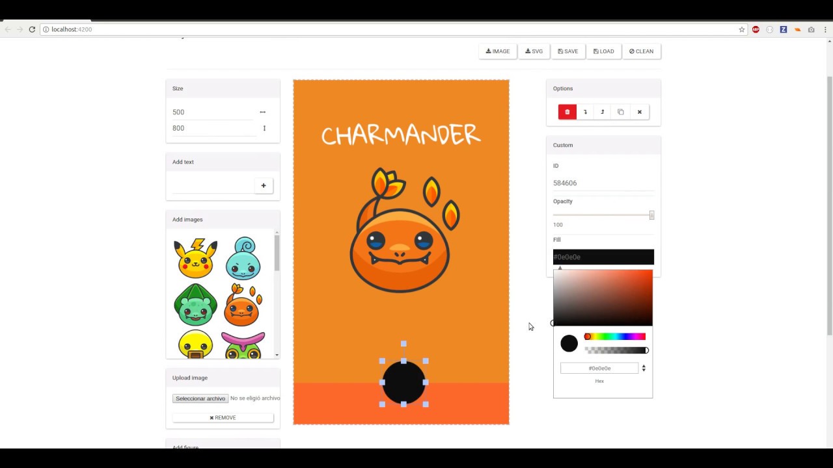Click the ID field showing 584606
This screenshot has height=468, width=833.
[603, 183]
